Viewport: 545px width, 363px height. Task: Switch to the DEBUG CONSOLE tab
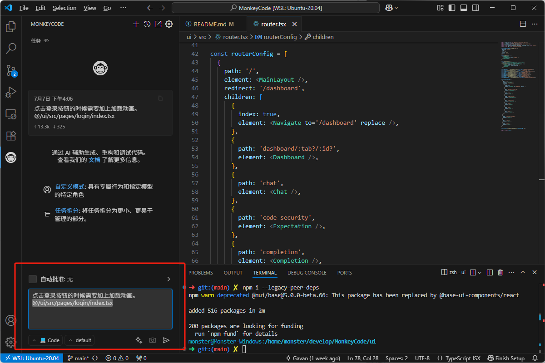point(307,273)
